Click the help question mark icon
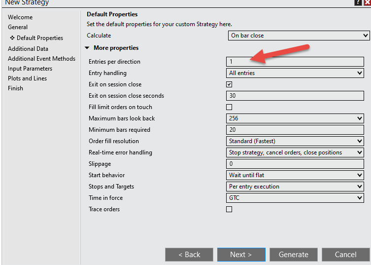Screen dimensions: 371x265 click(x=358, y=2)
